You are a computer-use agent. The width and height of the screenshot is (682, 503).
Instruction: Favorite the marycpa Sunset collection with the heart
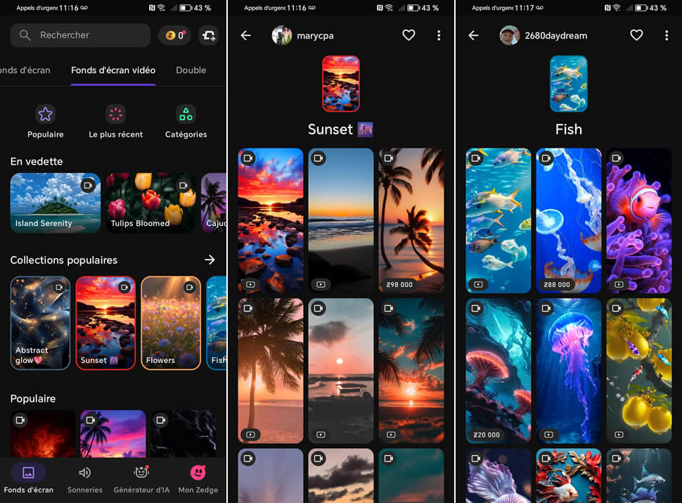408,35
